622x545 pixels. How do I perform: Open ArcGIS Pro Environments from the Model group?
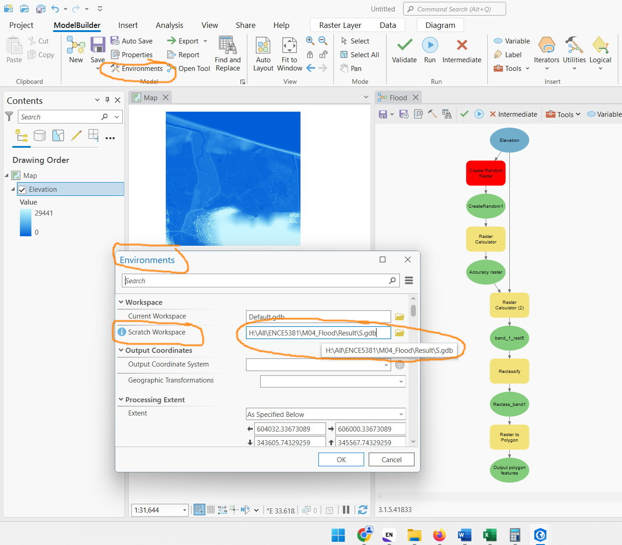tap(137, 68)
